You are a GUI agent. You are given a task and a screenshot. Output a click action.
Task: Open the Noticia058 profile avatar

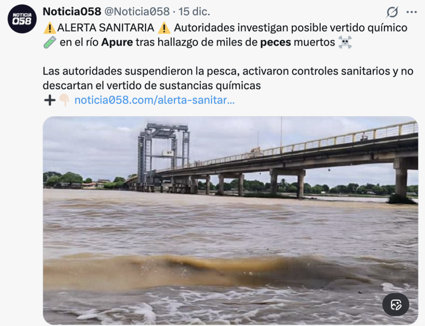click(x=22, y=19)
